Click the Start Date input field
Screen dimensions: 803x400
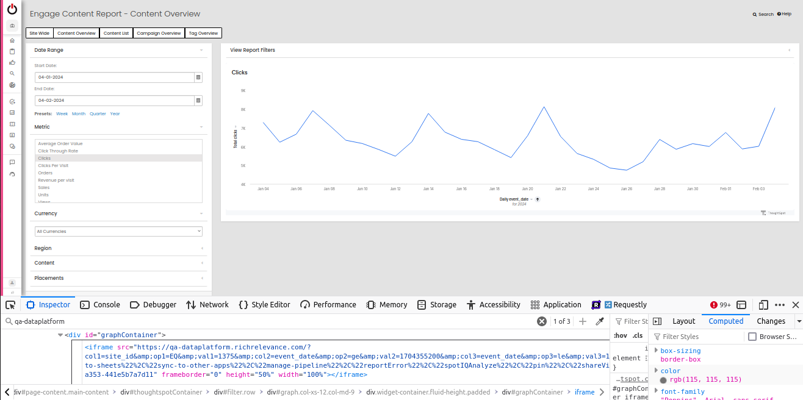[114, 77]
